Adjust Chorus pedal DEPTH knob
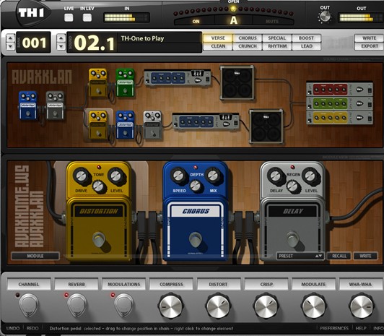The width and height of the screenshot is (384, 336). pyautogui.click(x=196, y=186)
